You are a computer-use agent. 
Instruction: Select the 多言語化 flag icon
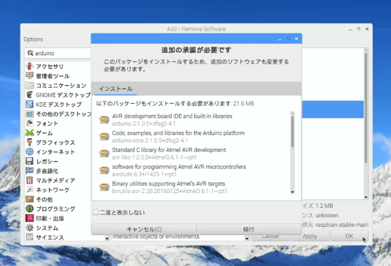point(29,171)
